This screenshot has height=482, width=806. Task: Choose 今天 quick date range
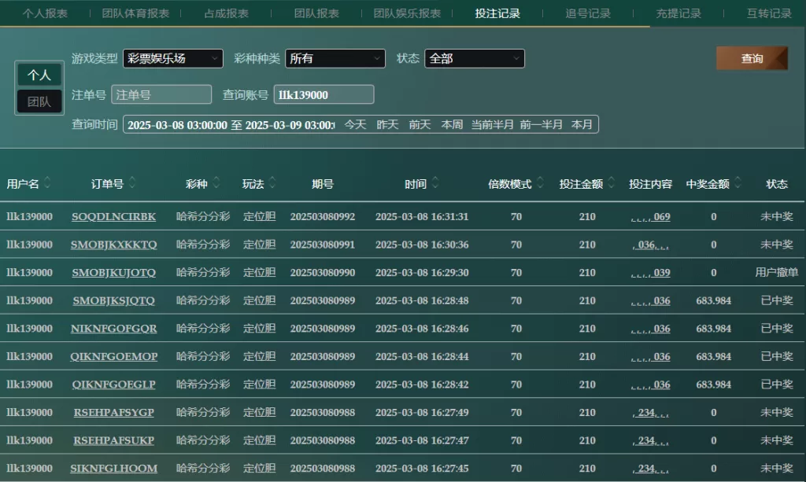coord(355,125)
